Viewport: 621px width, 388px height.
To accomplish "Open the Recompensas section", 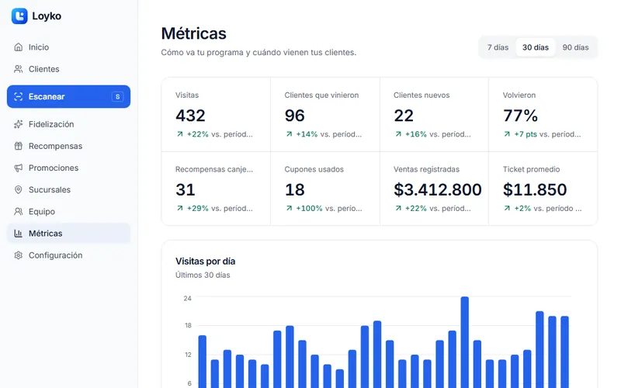I will [68, 146].
